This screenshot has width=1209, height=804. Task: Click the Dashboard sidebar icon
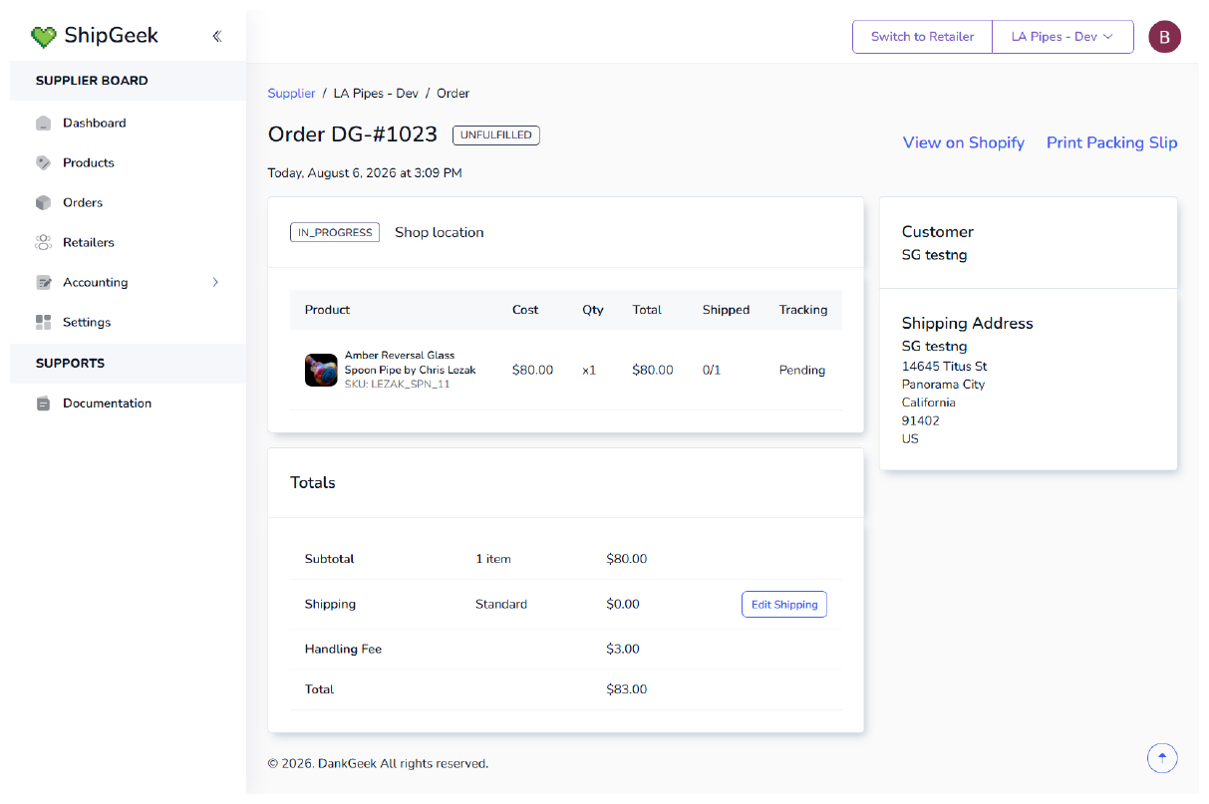click(43, 124)
